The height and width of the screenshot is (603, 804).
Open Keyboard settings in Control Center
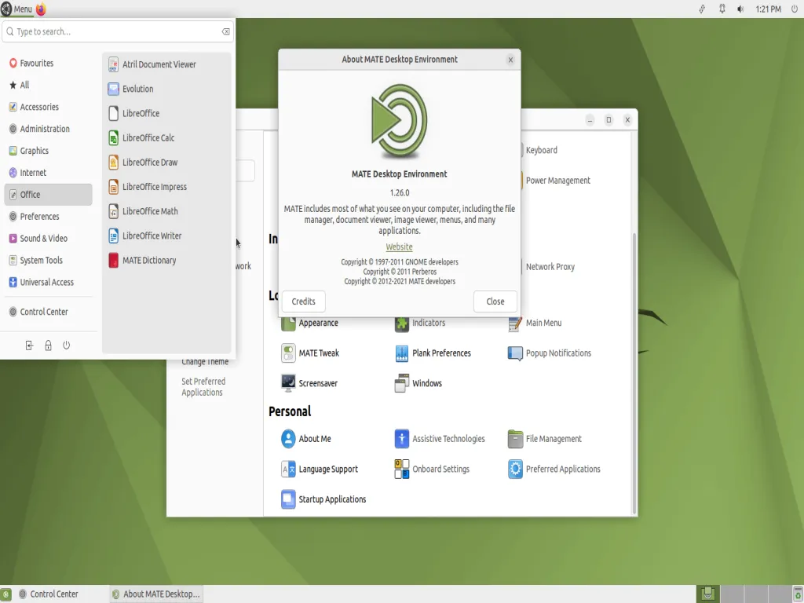(539, 150)
